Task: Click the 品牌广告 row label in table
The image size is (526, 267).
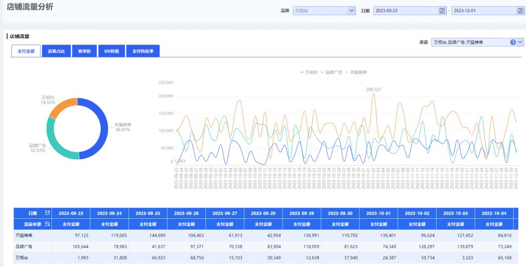Action: [24, 247]
